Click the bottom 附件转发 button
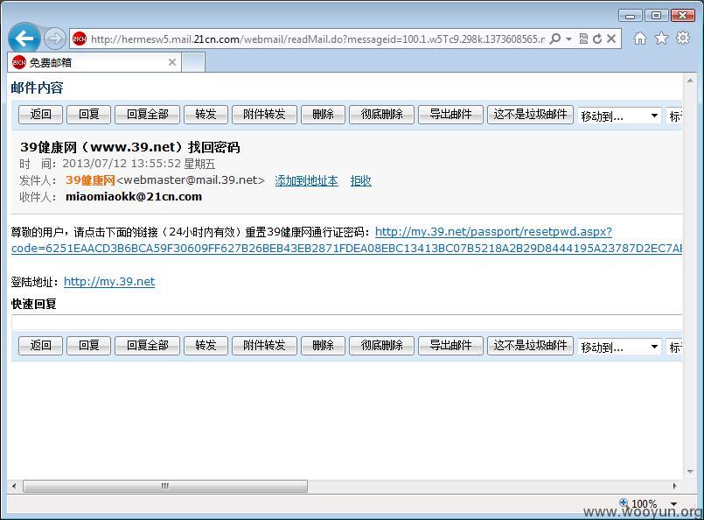 [x=264, y=345]
